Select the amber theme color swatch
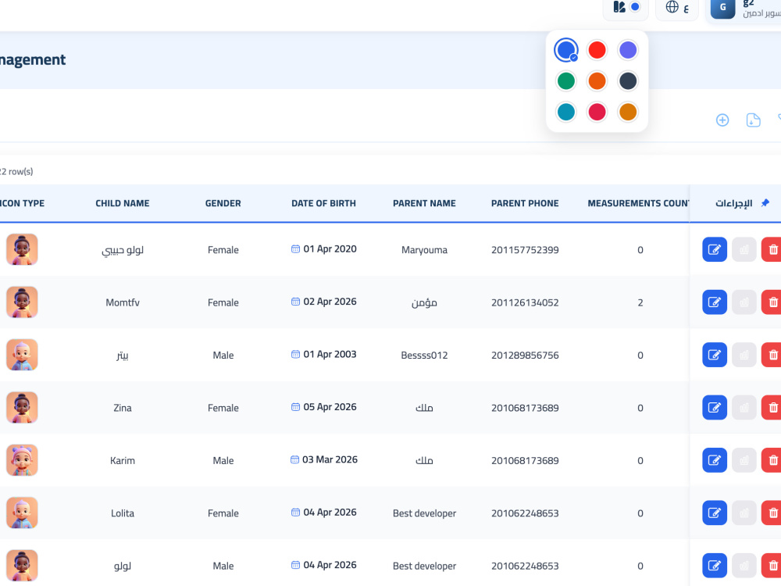The image size is (781, 586). tap(628, 112)
